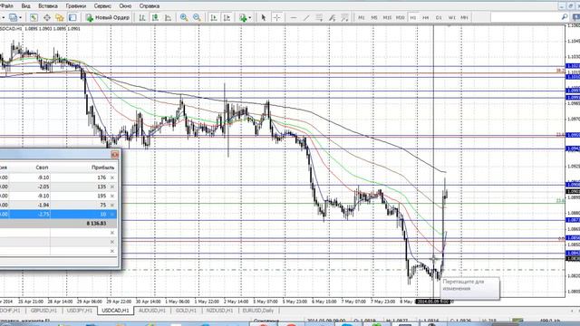The image size is (580, 326).
Task: Close the order with profit 176
Action: pyautogui.click(x=112, y=177)
